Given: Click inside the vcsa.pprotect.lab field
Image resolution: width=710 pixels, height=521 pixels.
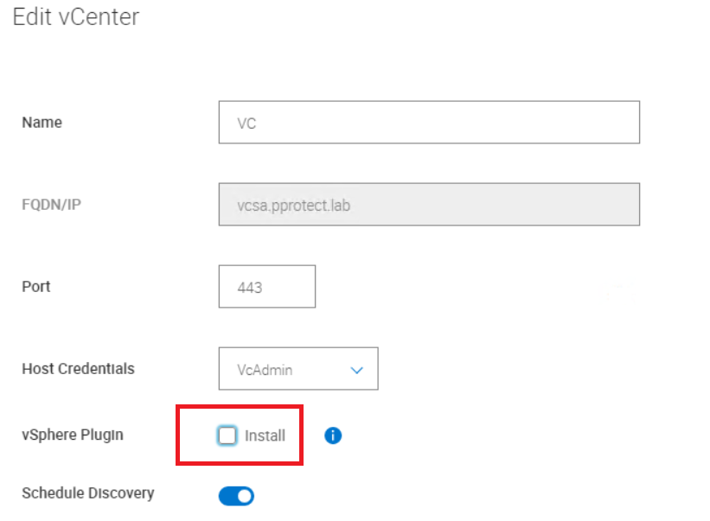Looking at the screenshot, I should tap(428, 204).
